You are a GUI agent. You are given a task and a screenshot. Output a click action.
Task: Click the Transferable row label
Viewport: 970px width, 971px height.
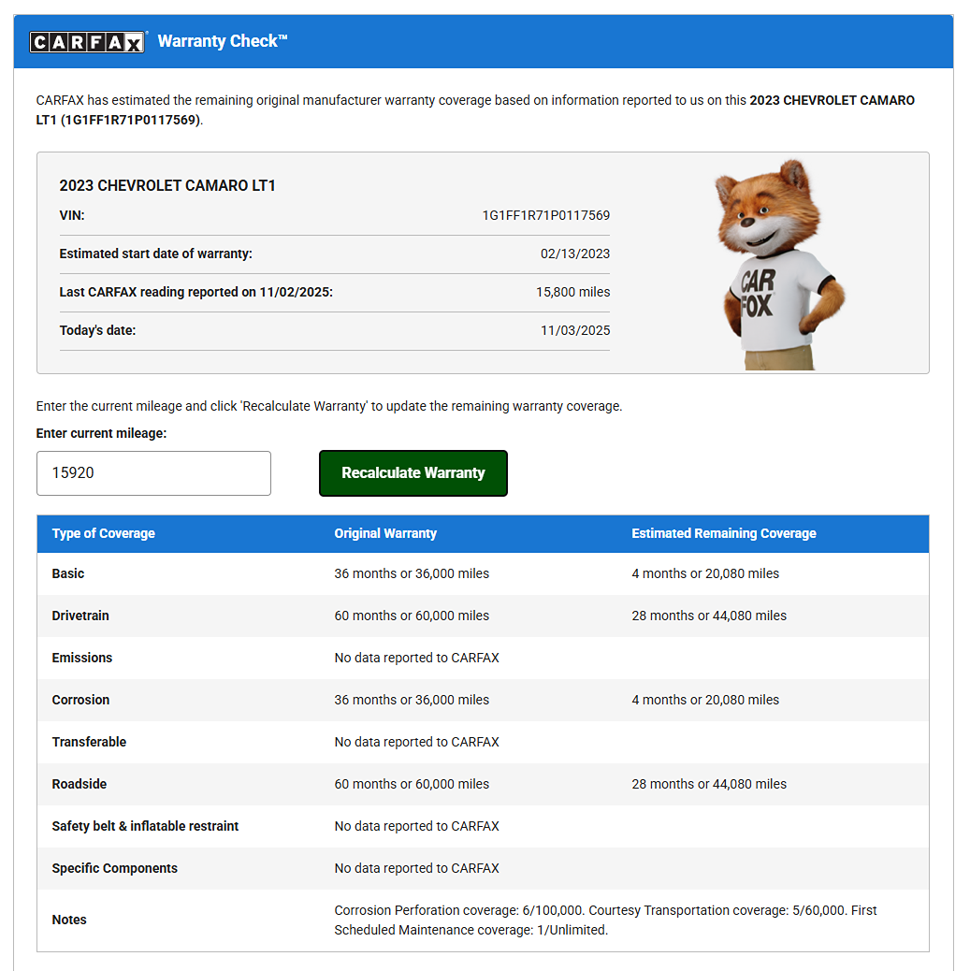(x=89, y=742)
